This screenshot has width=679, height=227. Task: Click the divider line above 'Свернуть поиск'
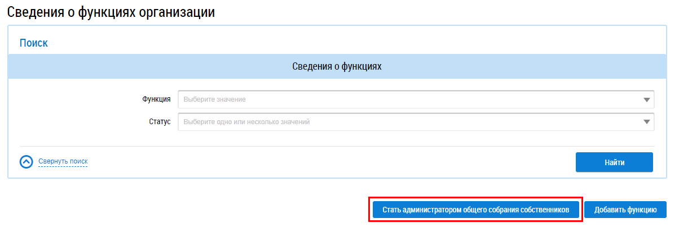tap(337, 146)
